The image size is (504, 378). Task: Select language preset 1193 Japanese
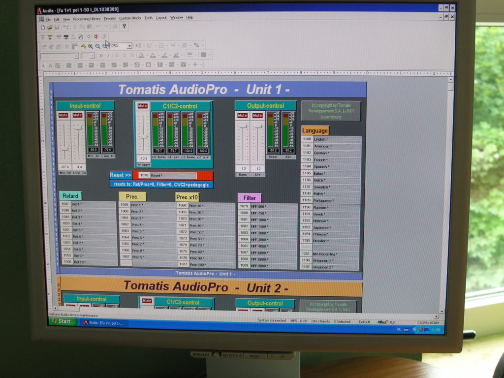click(330, 227)
